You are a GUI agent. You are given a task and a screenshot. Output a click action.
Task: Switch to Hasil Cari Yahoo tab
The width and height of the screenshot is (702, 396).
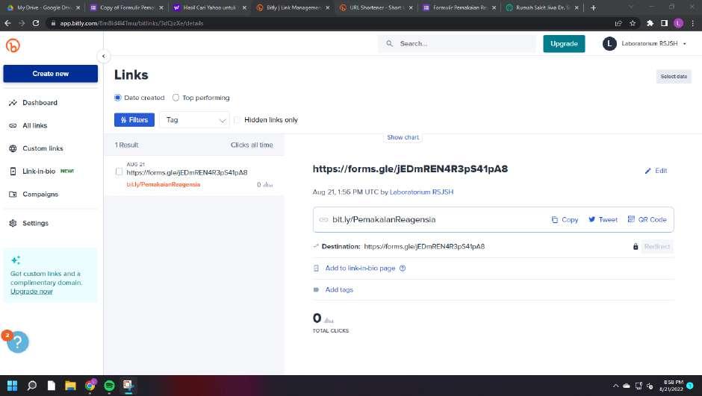tap(210, 7)
